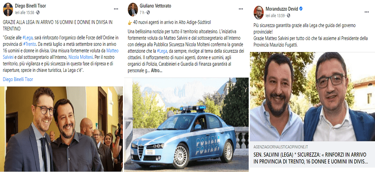Open the three-dot options menu on Moranduzzo's post

pos(367,12)
